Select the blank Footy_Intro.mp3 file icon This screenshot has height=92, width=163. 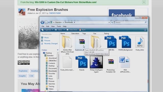pos(67,62)
